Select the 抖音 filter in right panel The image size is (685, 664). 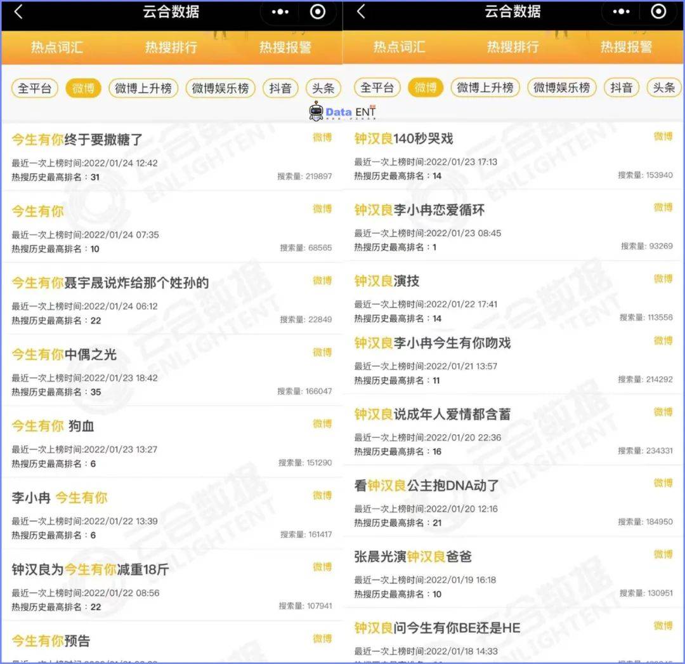click(x=621, y=88)
